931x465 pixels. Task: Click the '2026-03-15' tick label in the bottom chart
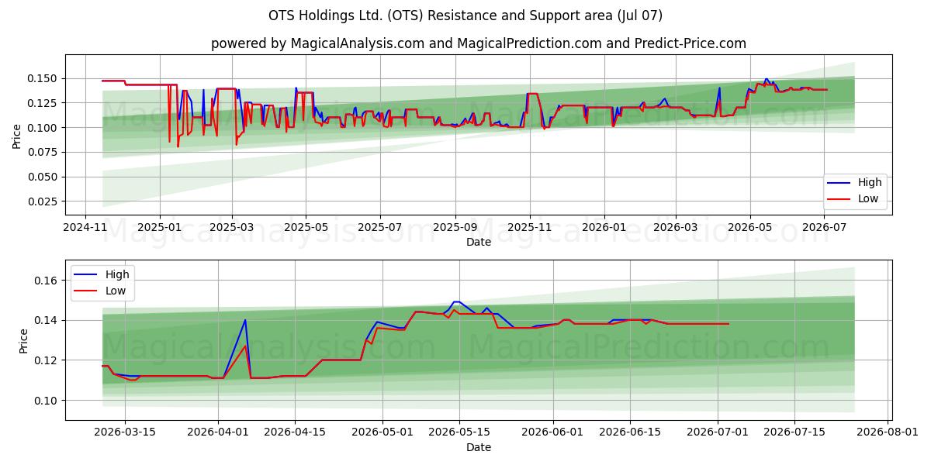click(x=124, y=432)
